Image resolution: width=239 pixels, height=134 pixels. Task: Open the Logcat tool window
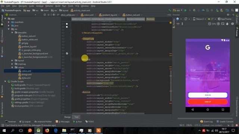25,122
